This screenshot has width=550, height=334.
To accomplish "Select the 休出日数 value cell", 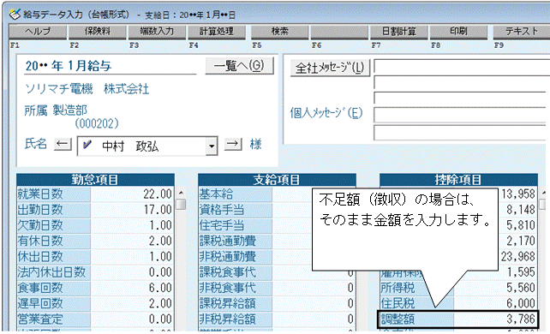I will (132, 257).
